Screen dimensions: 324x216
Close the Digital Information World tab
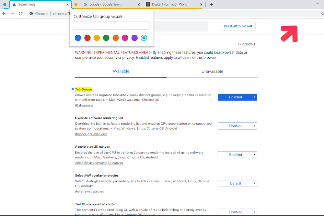point(201,4)
